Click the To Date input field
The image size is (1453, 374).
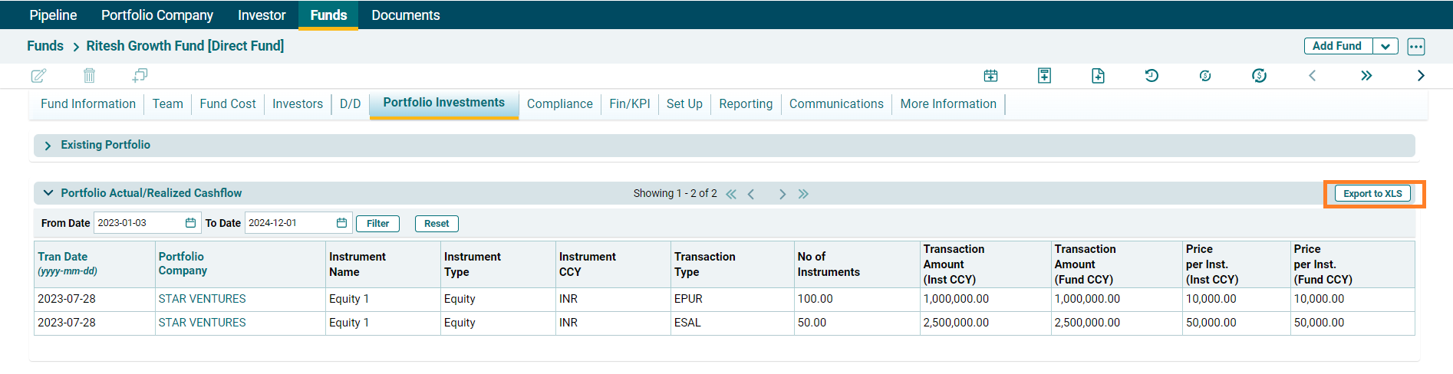(x=289, y=223)
